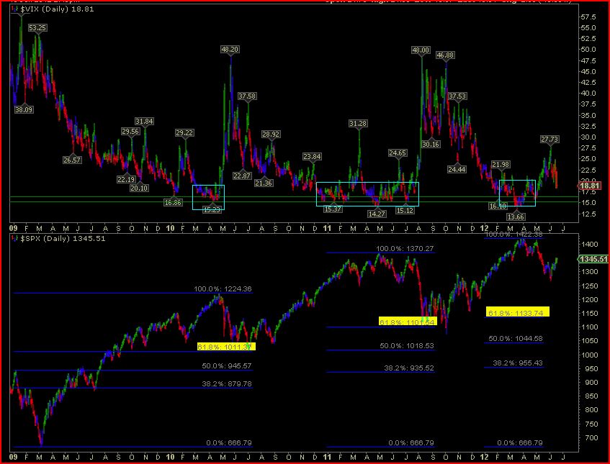Select the 38.2%: 879.78 Fibonacci label

227,384
